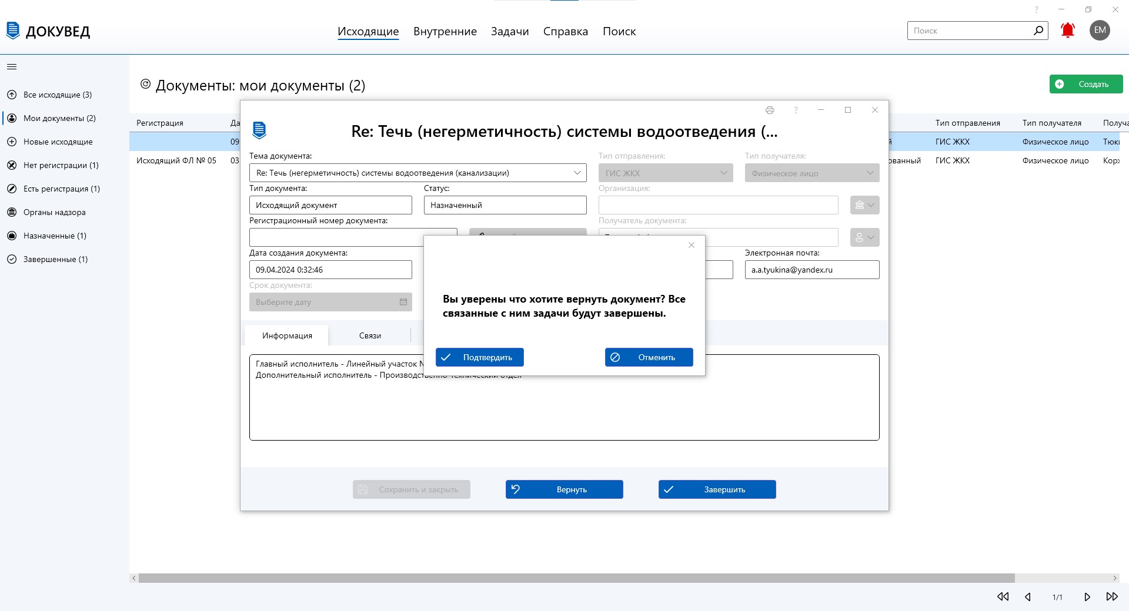The image size is (1129, 611).
Task: Click the green Создать button
Action: coord(1086,84)
